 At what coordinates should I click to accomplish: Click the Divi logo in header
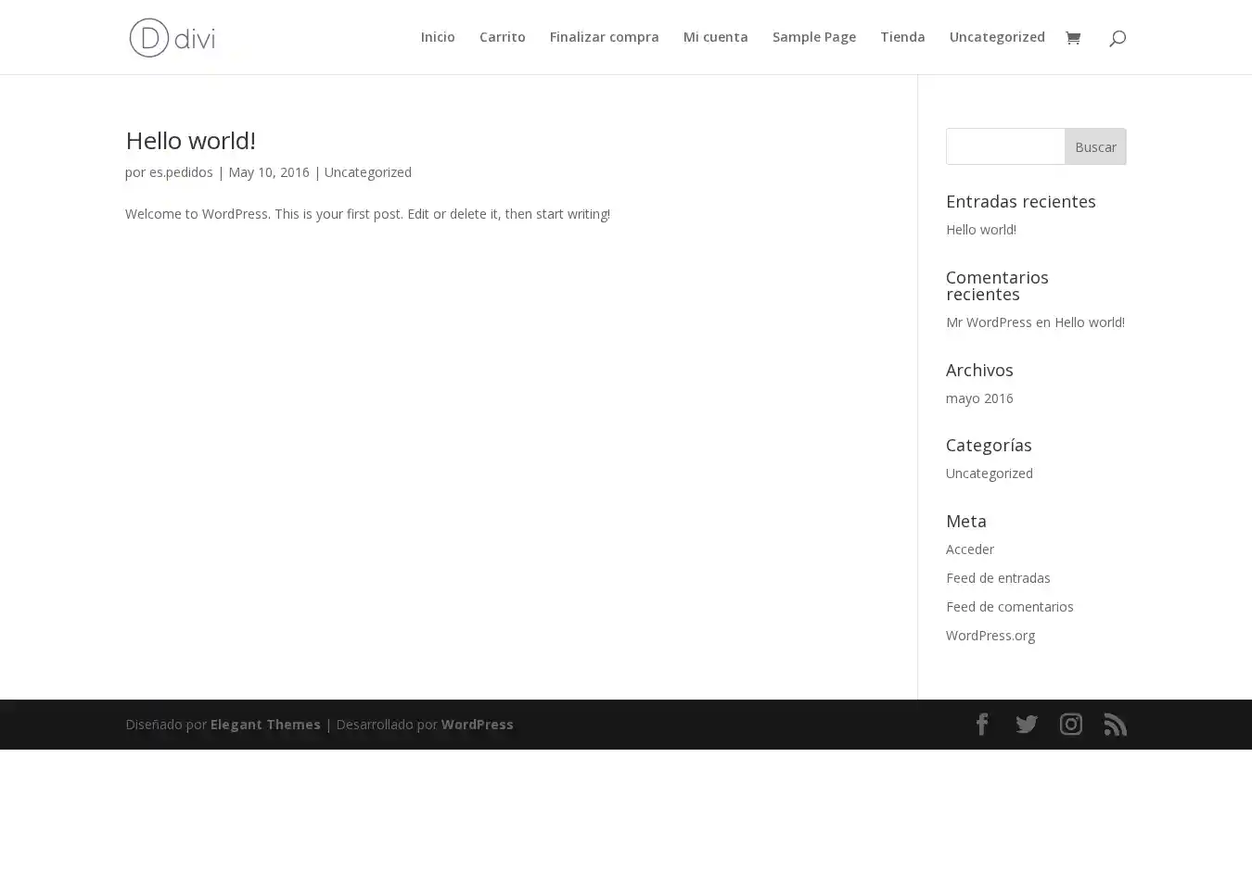click(x=172, y=38)
